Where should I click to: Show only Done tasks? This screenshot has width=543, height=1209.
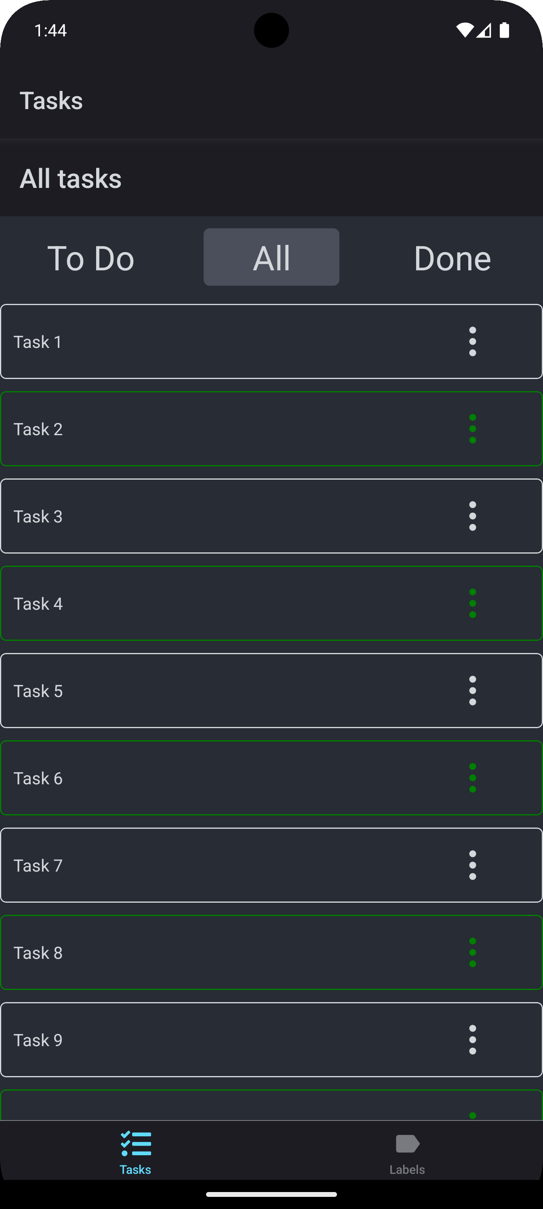click(452, 258)
